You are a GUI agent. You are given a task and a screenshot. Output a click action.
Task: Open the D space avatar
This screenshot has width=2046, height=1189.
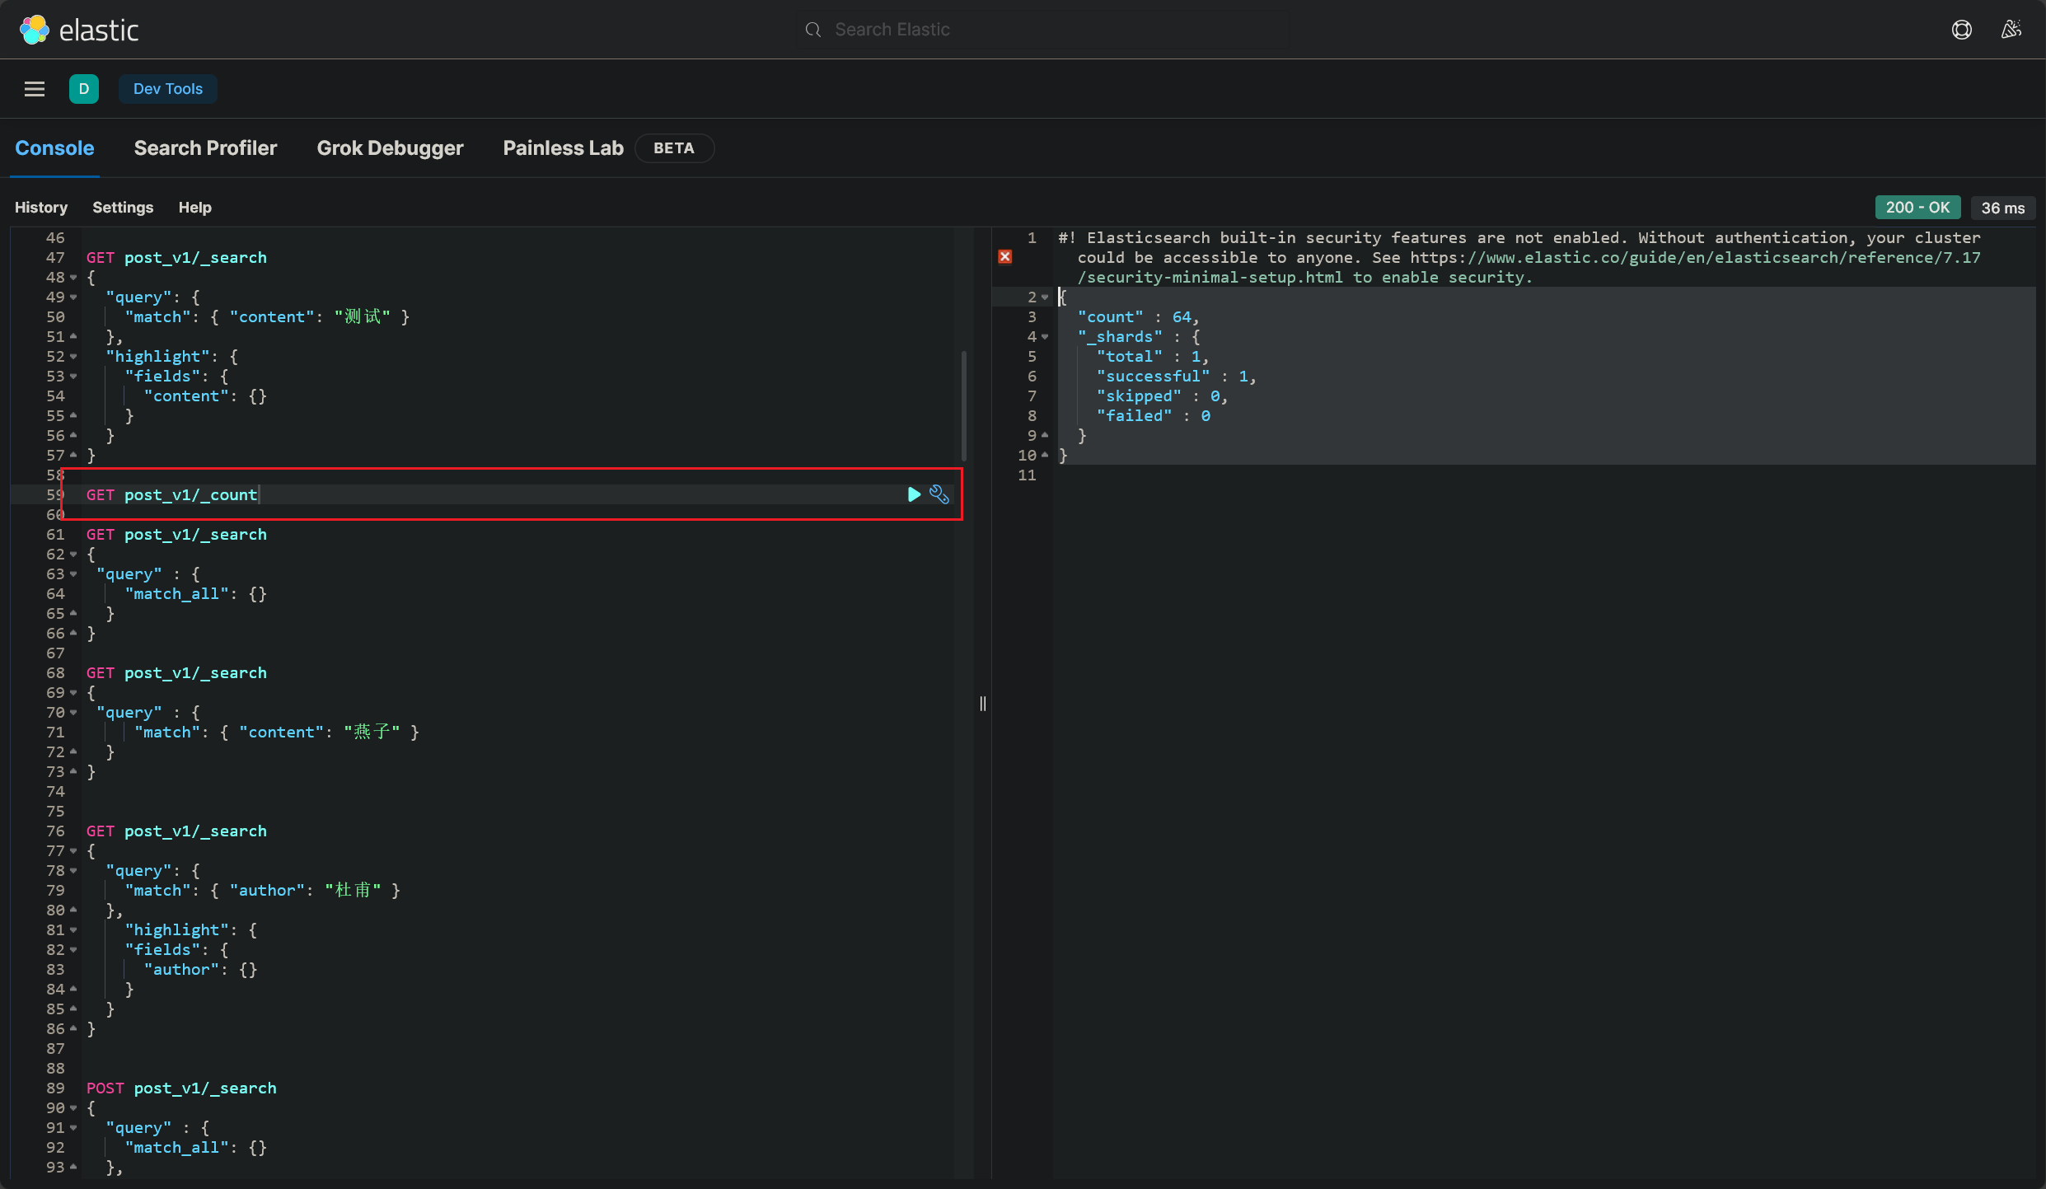84,89
